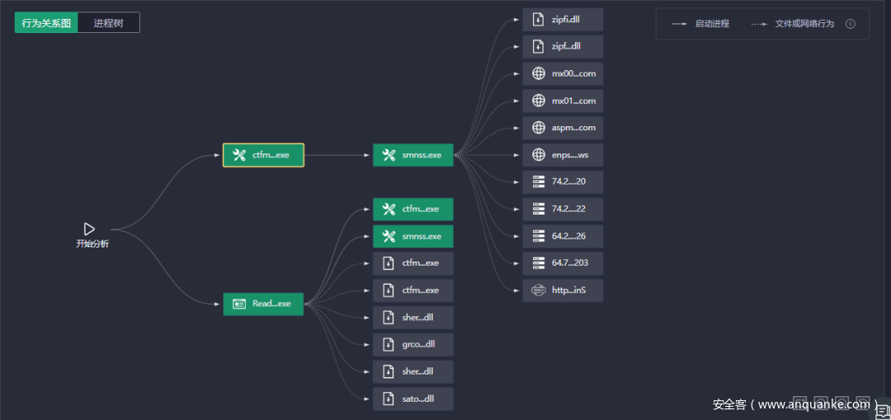Screen dimensions: 891x420
Task: Switch to the 行为关系图 tab
Action: coord(46,23)
